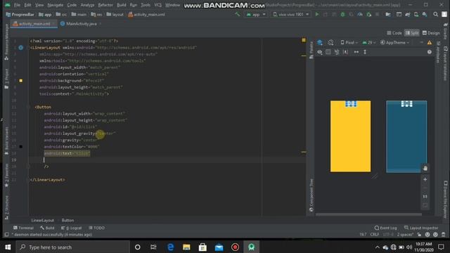Click the horizontal expand arrows icon
Screen dimensions: 450x253
click(356, 52)
